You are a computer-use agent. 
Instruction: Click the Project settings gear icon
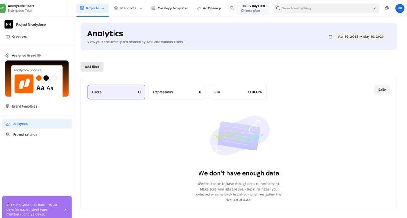click(8, 135)
